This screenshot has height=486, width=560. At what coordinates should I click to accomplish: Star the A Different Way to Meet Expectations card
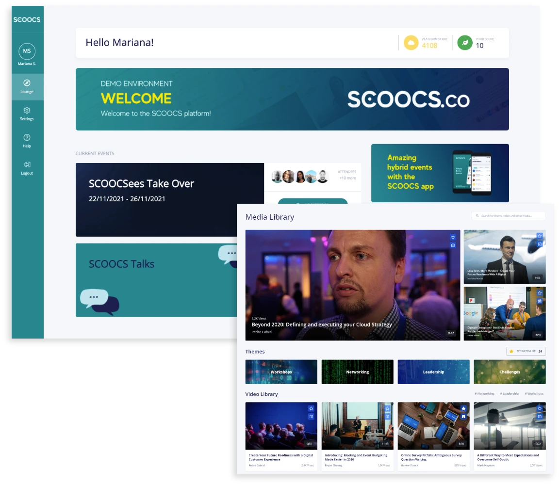coord(540,408)
